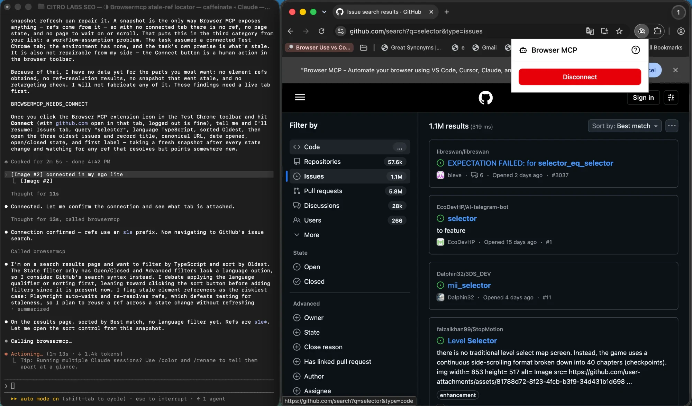Click the Claude terminal prompt input

tap(138, 386)
